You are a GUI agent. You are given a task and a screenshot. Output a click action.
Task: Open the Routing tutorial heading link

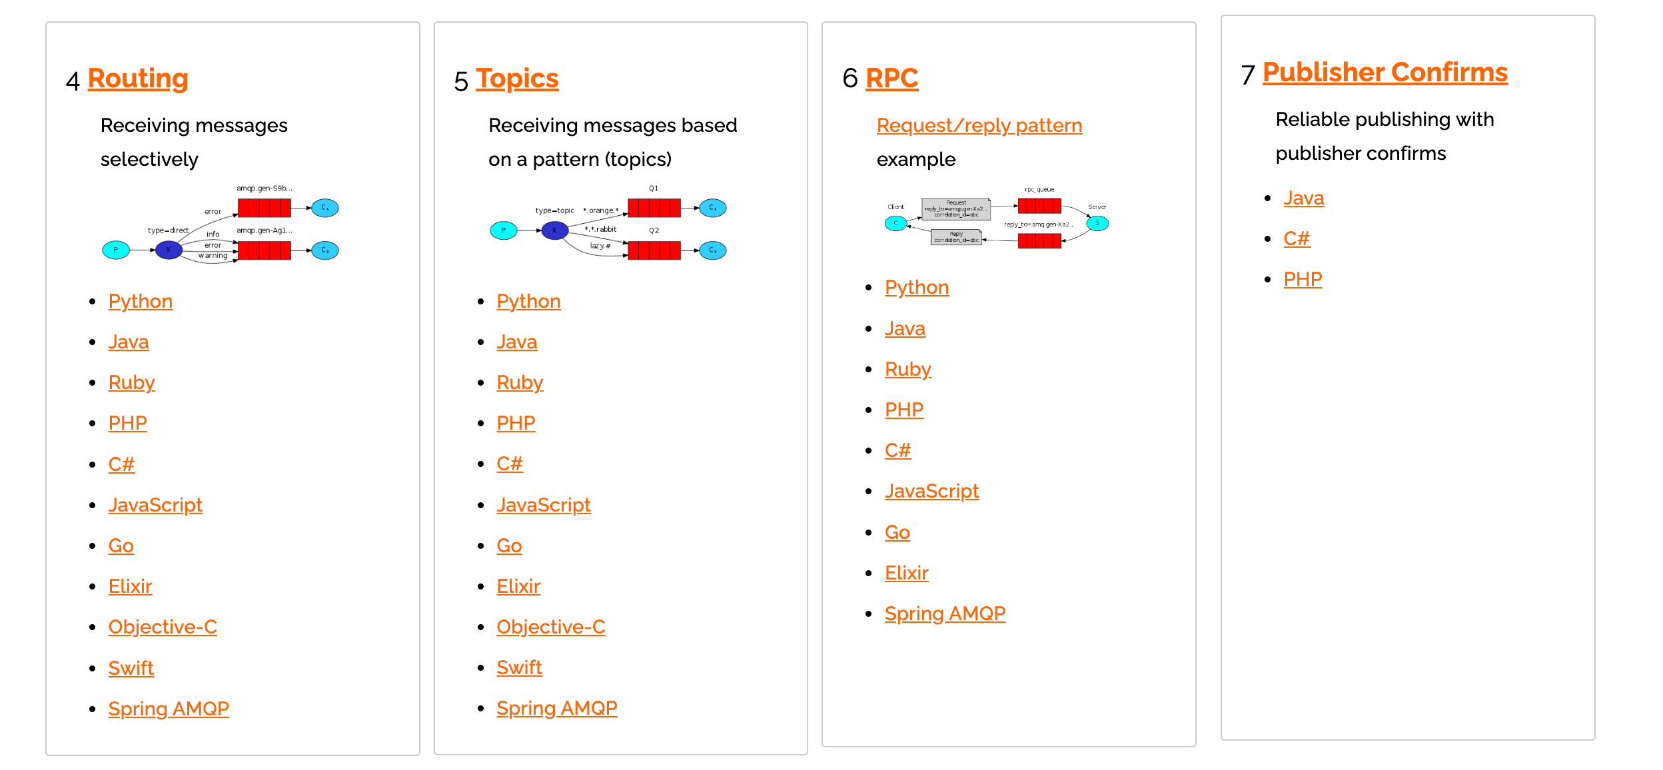[x=138, y=79]
